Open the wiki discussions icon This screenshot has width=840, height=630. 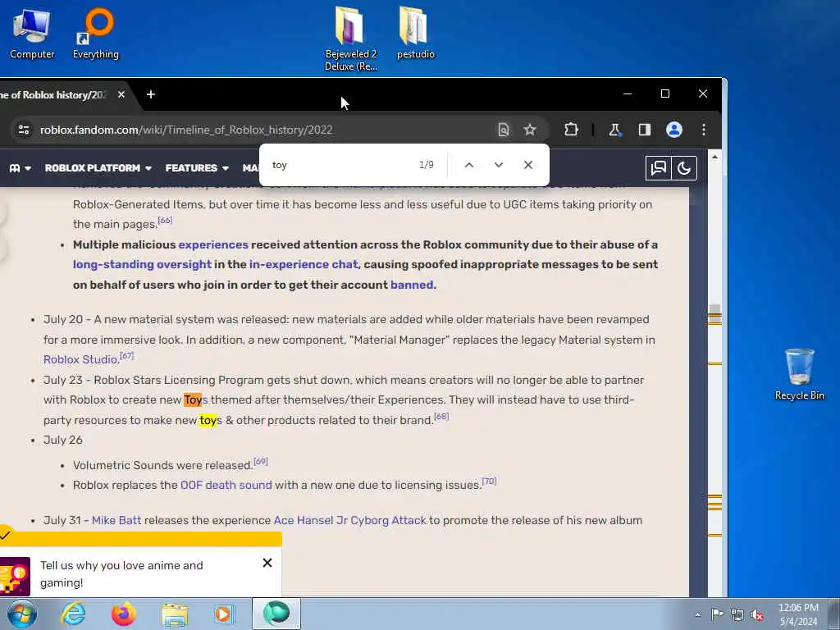659,168
